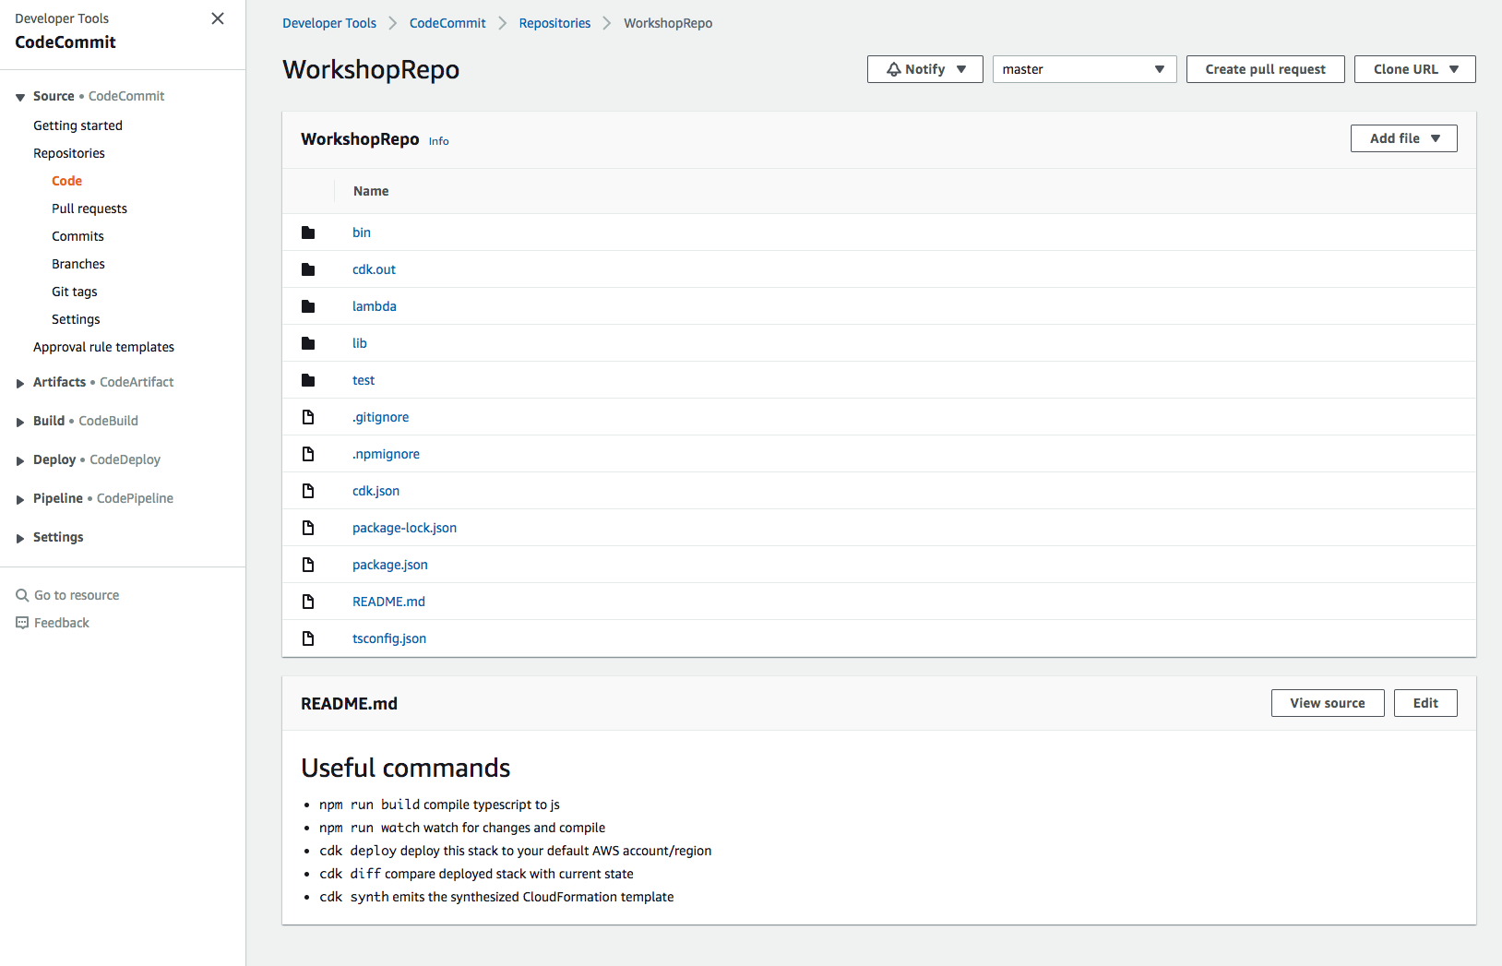Open Pull requests in sidebar
1502x966 pixels.
point(89,209)
